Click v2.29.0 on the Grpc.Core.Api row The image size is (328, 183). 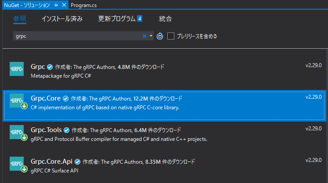(x=314, y=160)
